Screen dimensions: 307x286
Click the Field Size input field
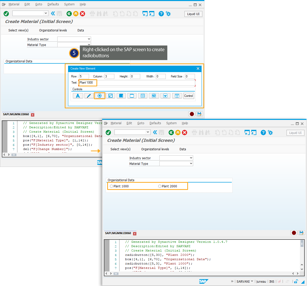(190, 76)
